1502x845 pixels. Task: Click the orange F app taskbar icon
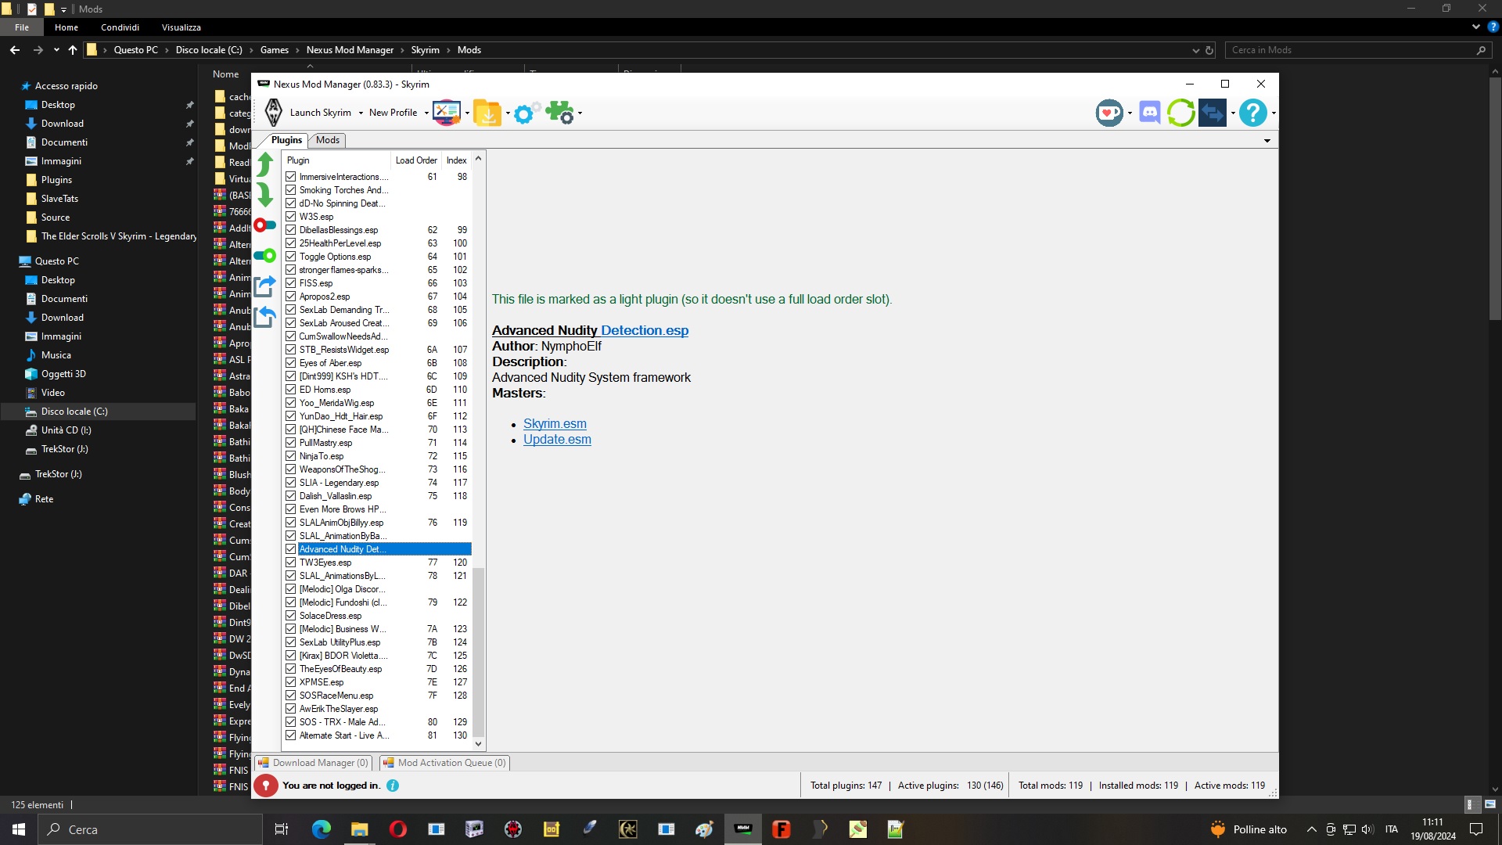[x=782, y=829]
